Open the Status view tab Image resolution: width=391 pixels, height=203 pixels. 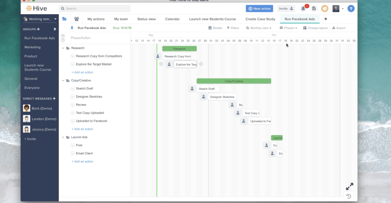click(x=146, y=19)
